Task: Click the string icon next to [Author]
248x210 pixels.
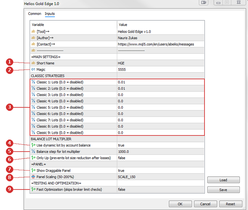Action: point(33,38)
